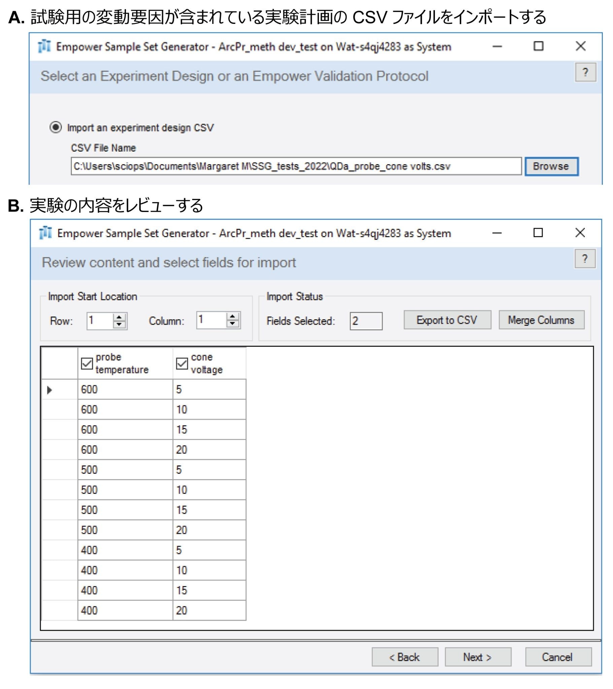This screenshot has width=613, height=689.
Task: Decrease the Row start value
Action: click(119, 325)
